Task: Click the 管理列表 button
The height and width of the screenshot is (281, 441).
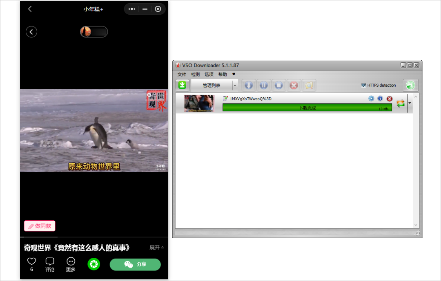Action: 212,85
